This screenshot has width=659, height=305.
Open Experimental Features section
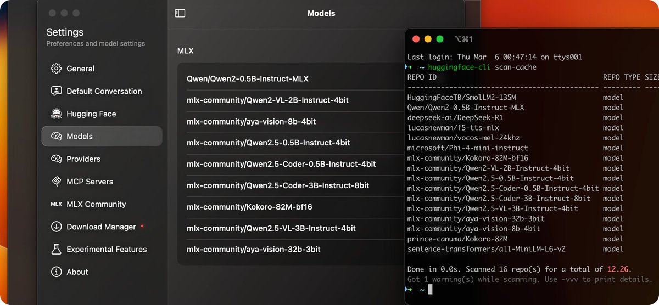coord(102,249)
